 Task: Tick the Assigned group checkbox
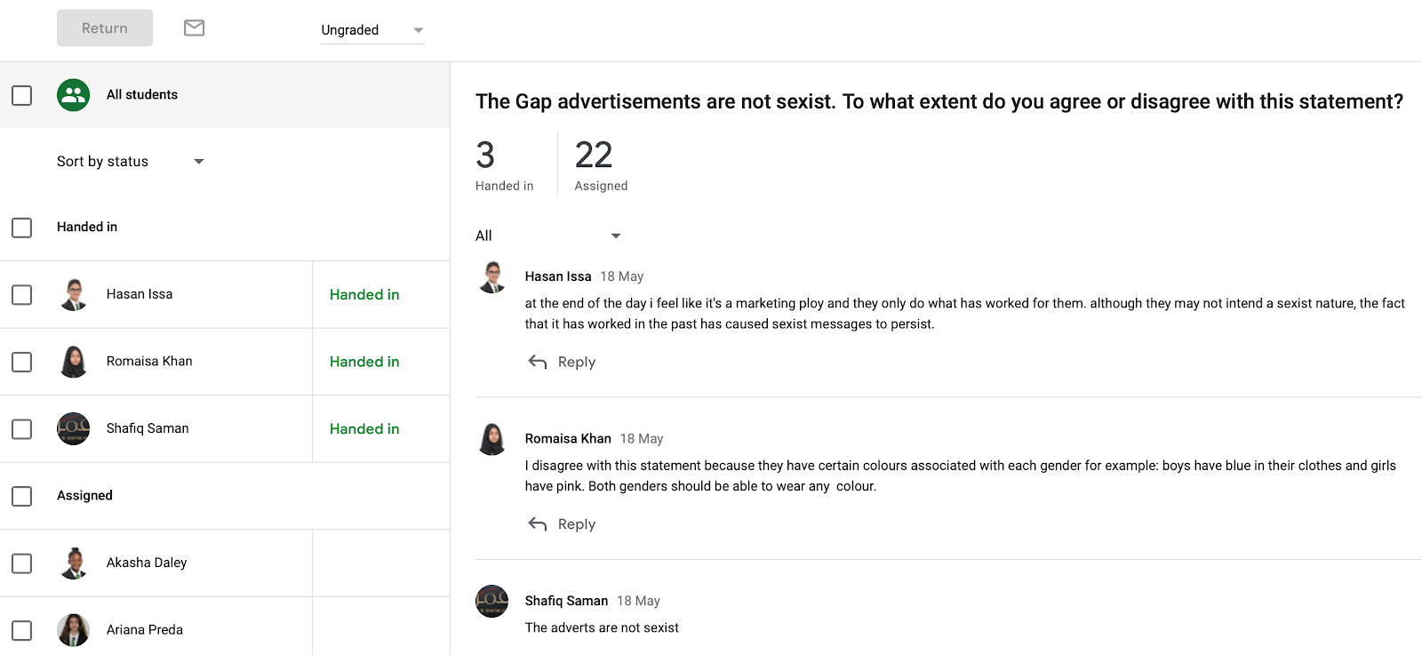22,496
